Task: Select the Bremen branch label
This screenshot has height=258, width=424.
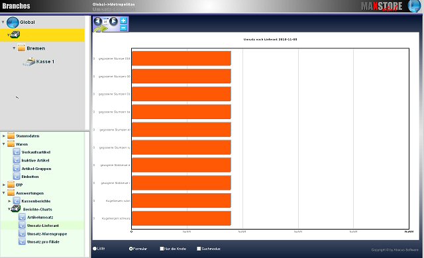Action: click(x=36, y=48)
